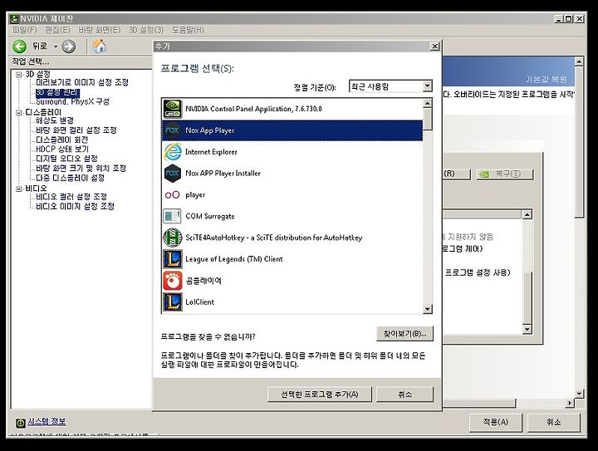
Task: Click main window scroll up arrow
Action: point(579,61)
